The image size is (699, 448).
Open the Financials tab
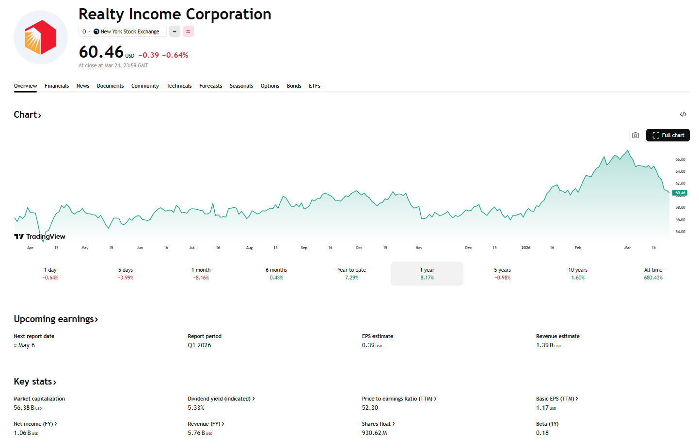pos(57,86)
